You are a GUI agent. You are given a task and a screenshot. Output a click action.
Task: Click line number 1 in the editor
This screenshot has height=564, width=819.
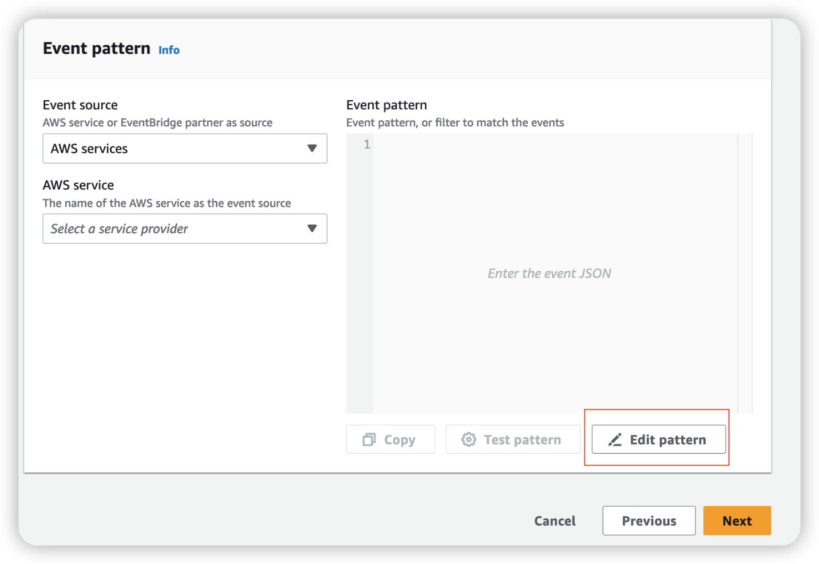tap(366, 144)
